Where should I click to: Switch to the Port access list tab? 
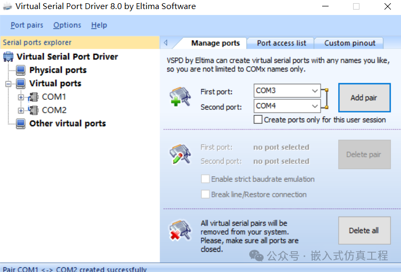tap(281, 43)
